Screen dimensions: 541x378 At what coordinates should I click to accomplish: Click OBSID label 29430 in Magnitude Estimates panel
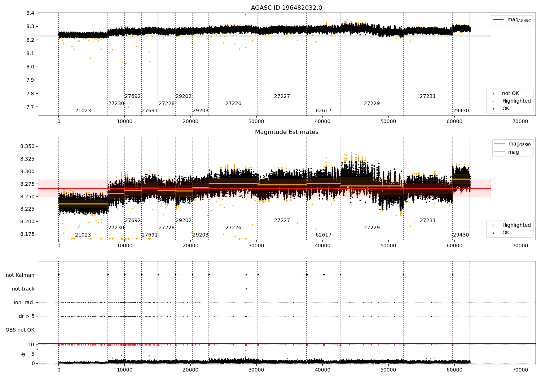(x=461, y=235)
